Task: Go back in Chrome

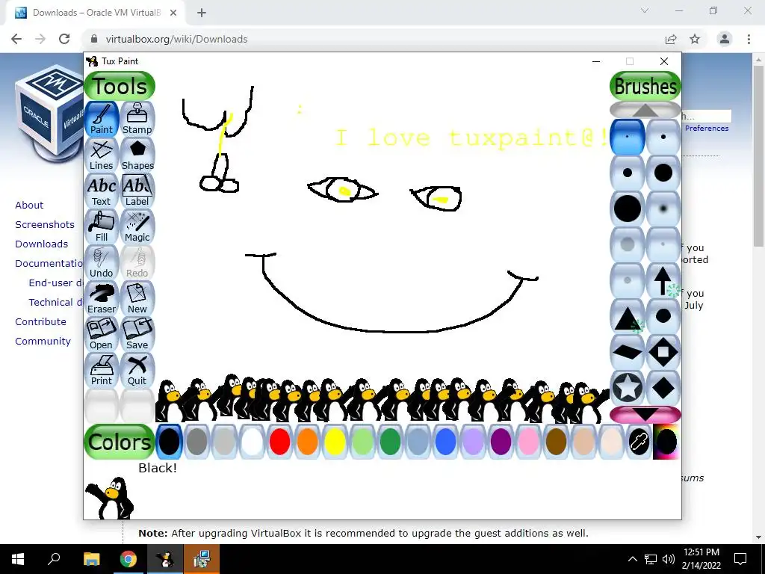Action: (x=16, y=39)
